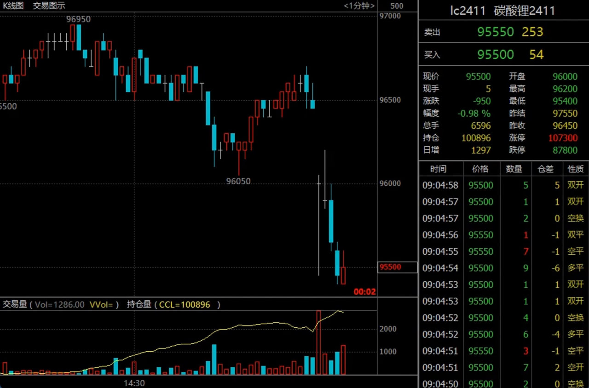Click the 500 bar count field
Screen dimensions: 589x388
point(396,6)
